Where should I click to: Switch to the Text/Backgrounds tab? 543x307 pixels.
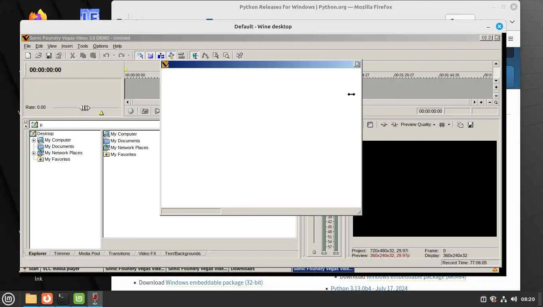[182, 253]
